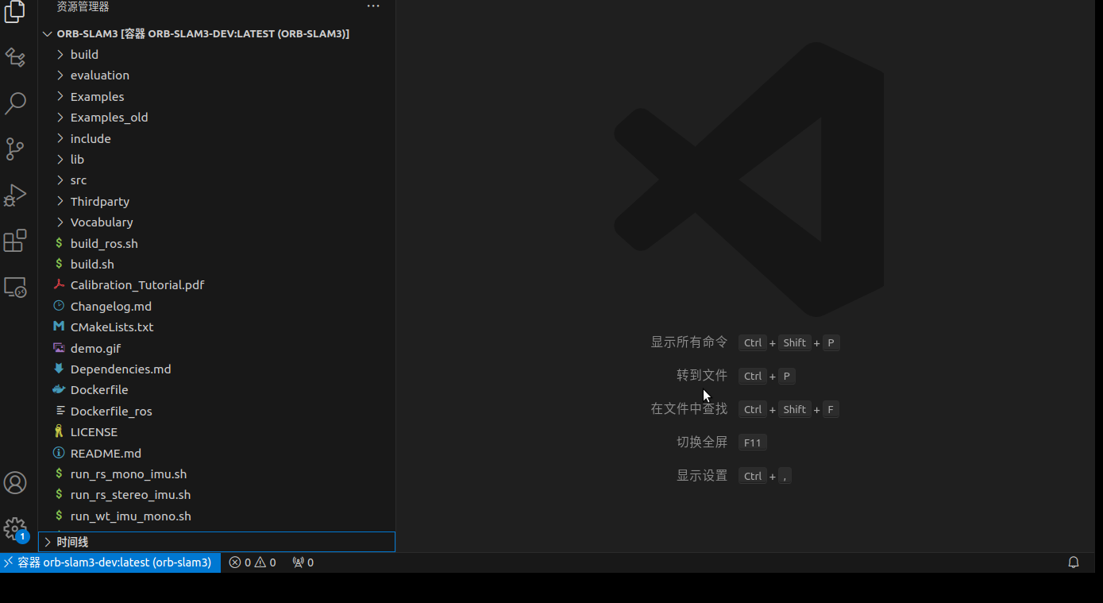Click the F11 key label
Viewport: 1103px width, 603px height.
753,443
